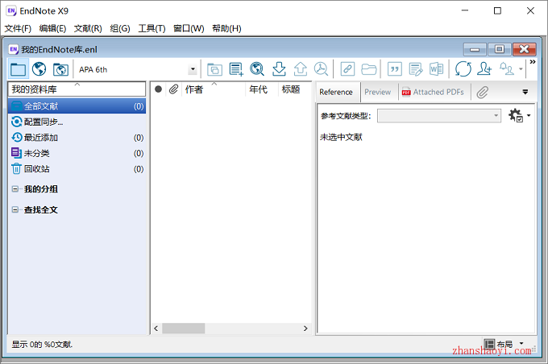Click the Open File folder icon
548x364 pixels.
[369, 69]
